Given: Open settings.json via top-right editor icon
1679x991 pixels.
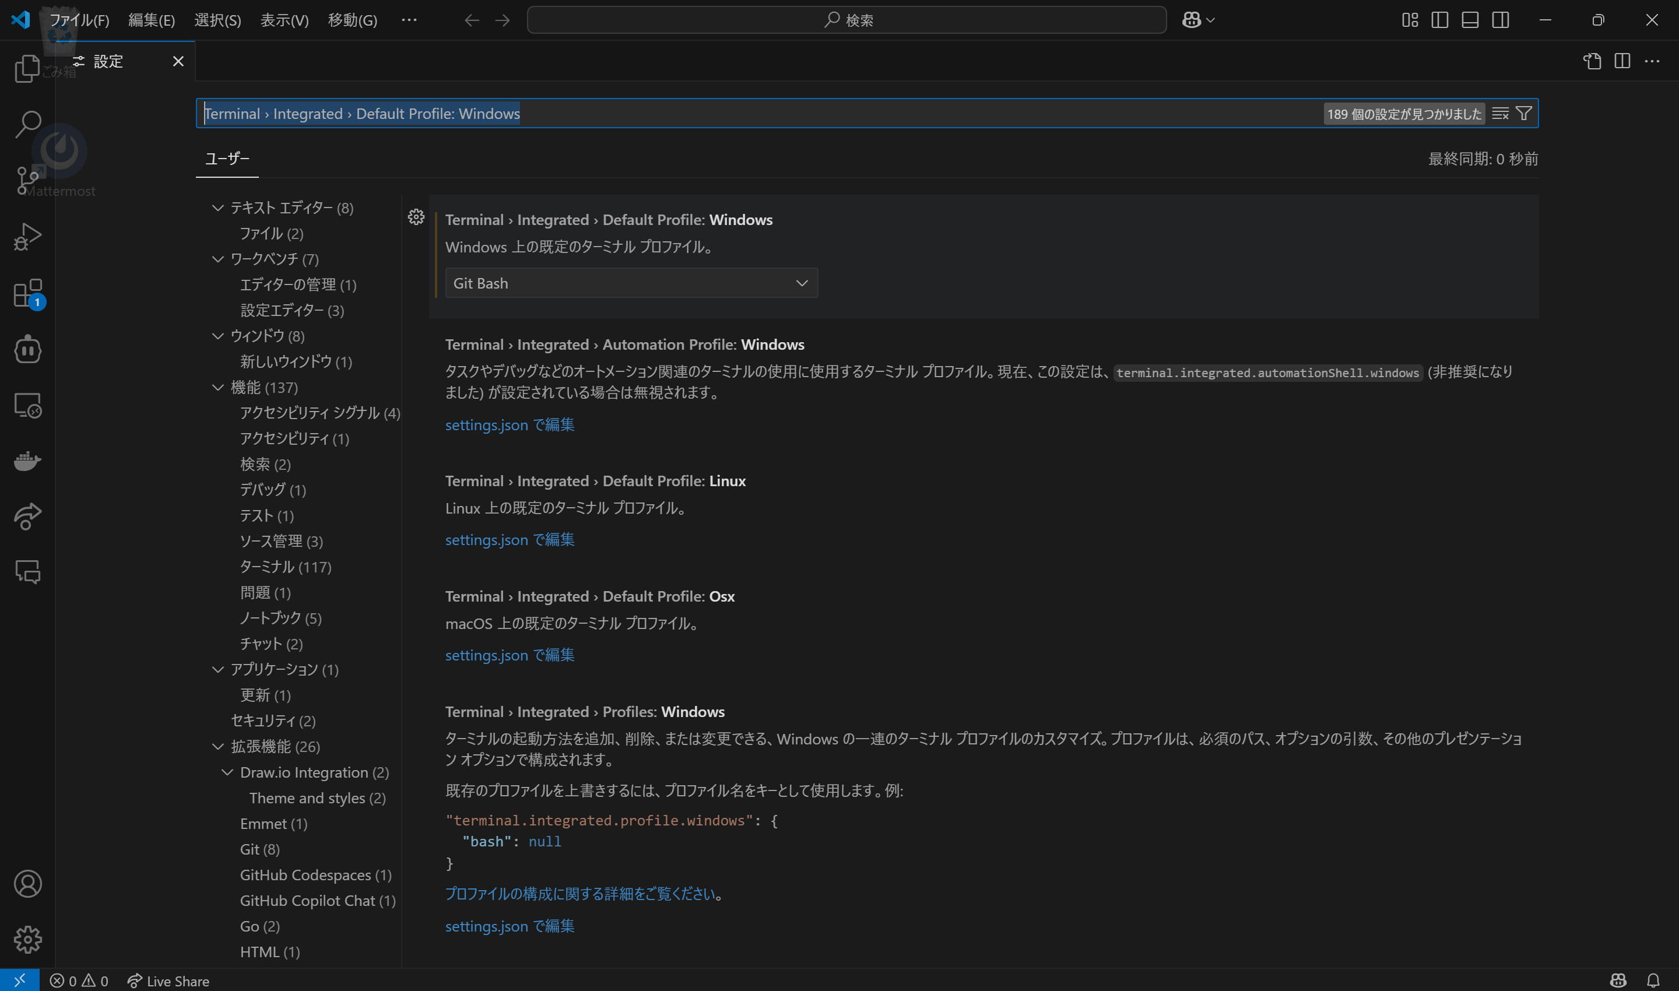Looking at the screenshot, I should tap(1593, 61).
